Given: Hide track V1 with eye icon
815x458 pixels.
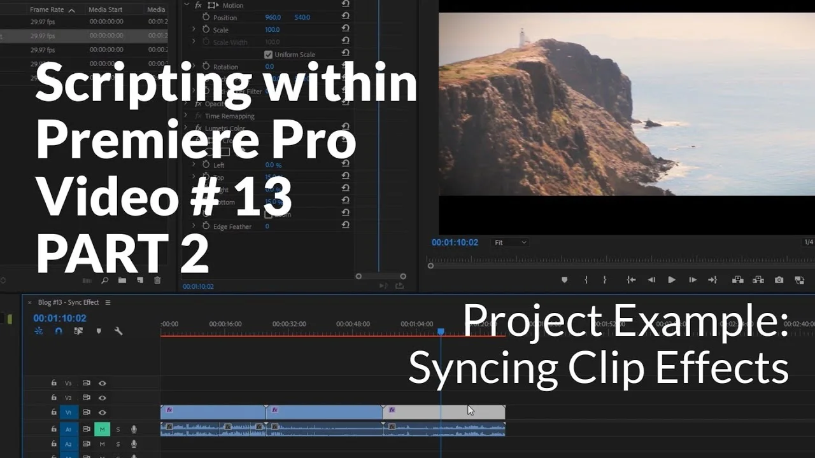Looking at the screenshot, I should [x=102, y=412].
